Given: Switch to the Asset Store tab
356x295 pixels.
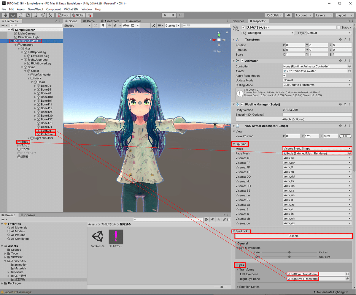Looking at the screenshot, I should (x=110, y=21).
